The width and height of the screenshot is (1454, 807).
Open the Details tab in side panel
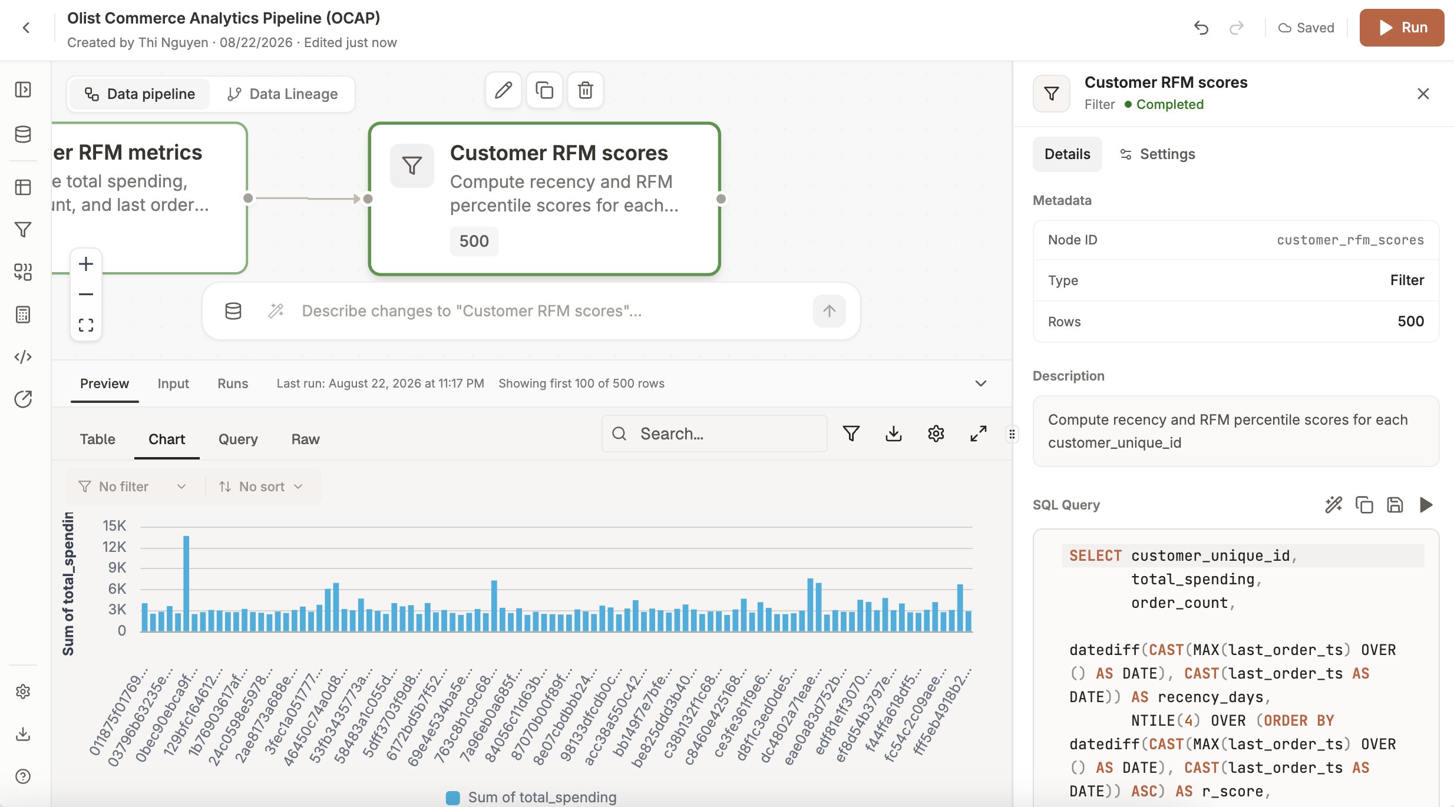point(1067,154)
